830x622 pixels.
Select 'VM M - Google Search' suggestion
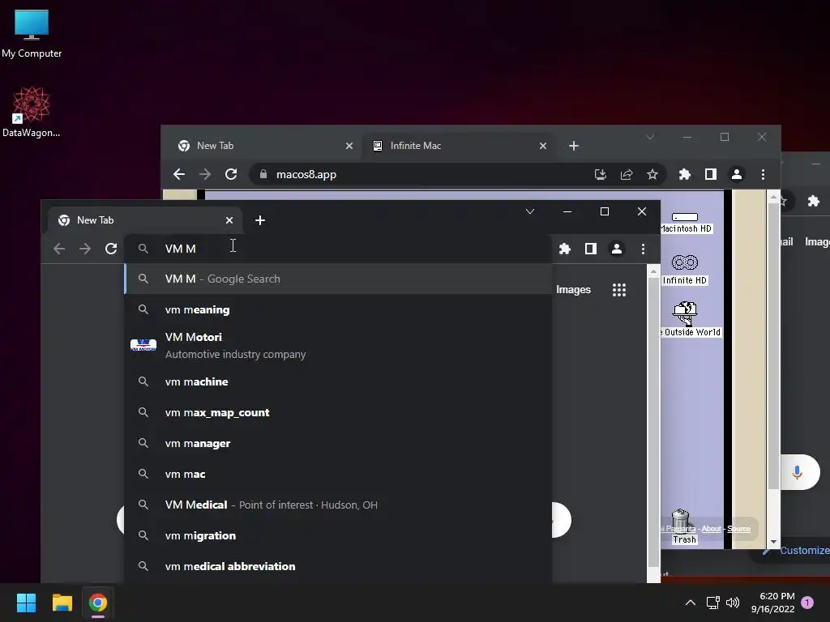(339, 279)
